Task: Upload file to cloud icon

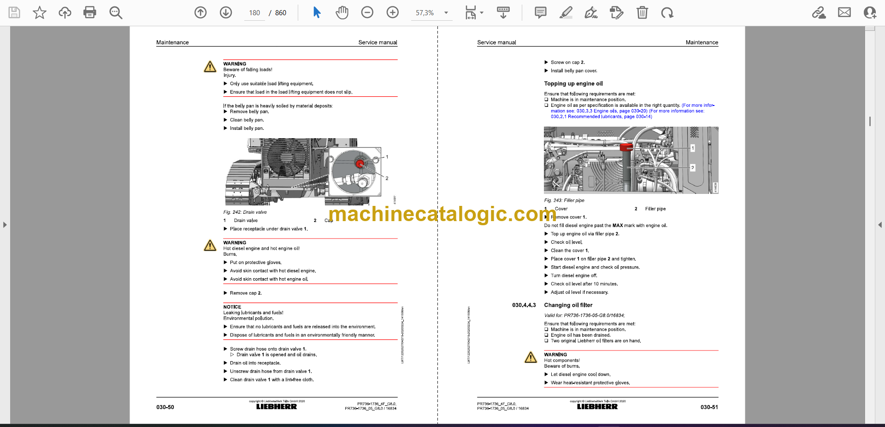Action: [x=65, y=12]
